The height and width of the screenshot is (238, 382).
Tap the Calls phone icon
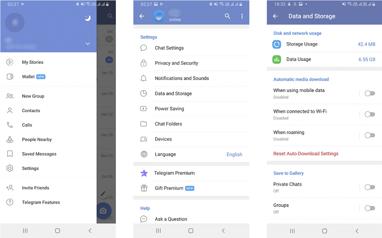pos(10,125)
